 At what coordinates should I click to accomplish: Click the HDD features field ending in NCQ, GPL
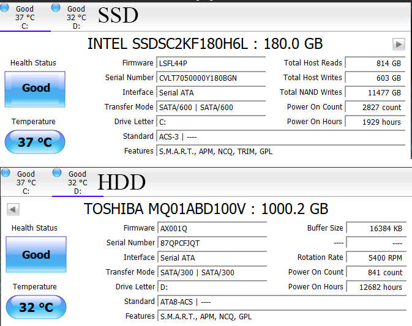[x=282, y=317]
